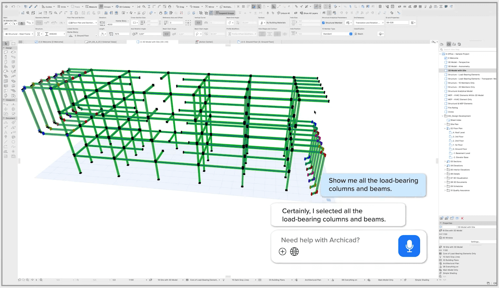Select the Slab tool in the Design toolbox
This screenshot has height=288, width=499.
click(13, 52)
